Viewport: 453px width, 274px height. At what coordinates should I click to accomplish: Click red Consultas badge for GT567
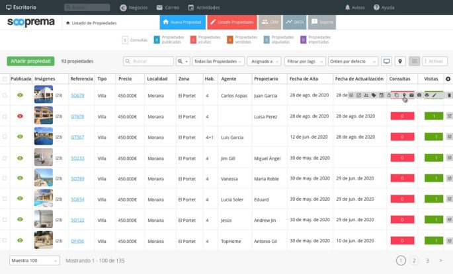[x=402, y=137]
